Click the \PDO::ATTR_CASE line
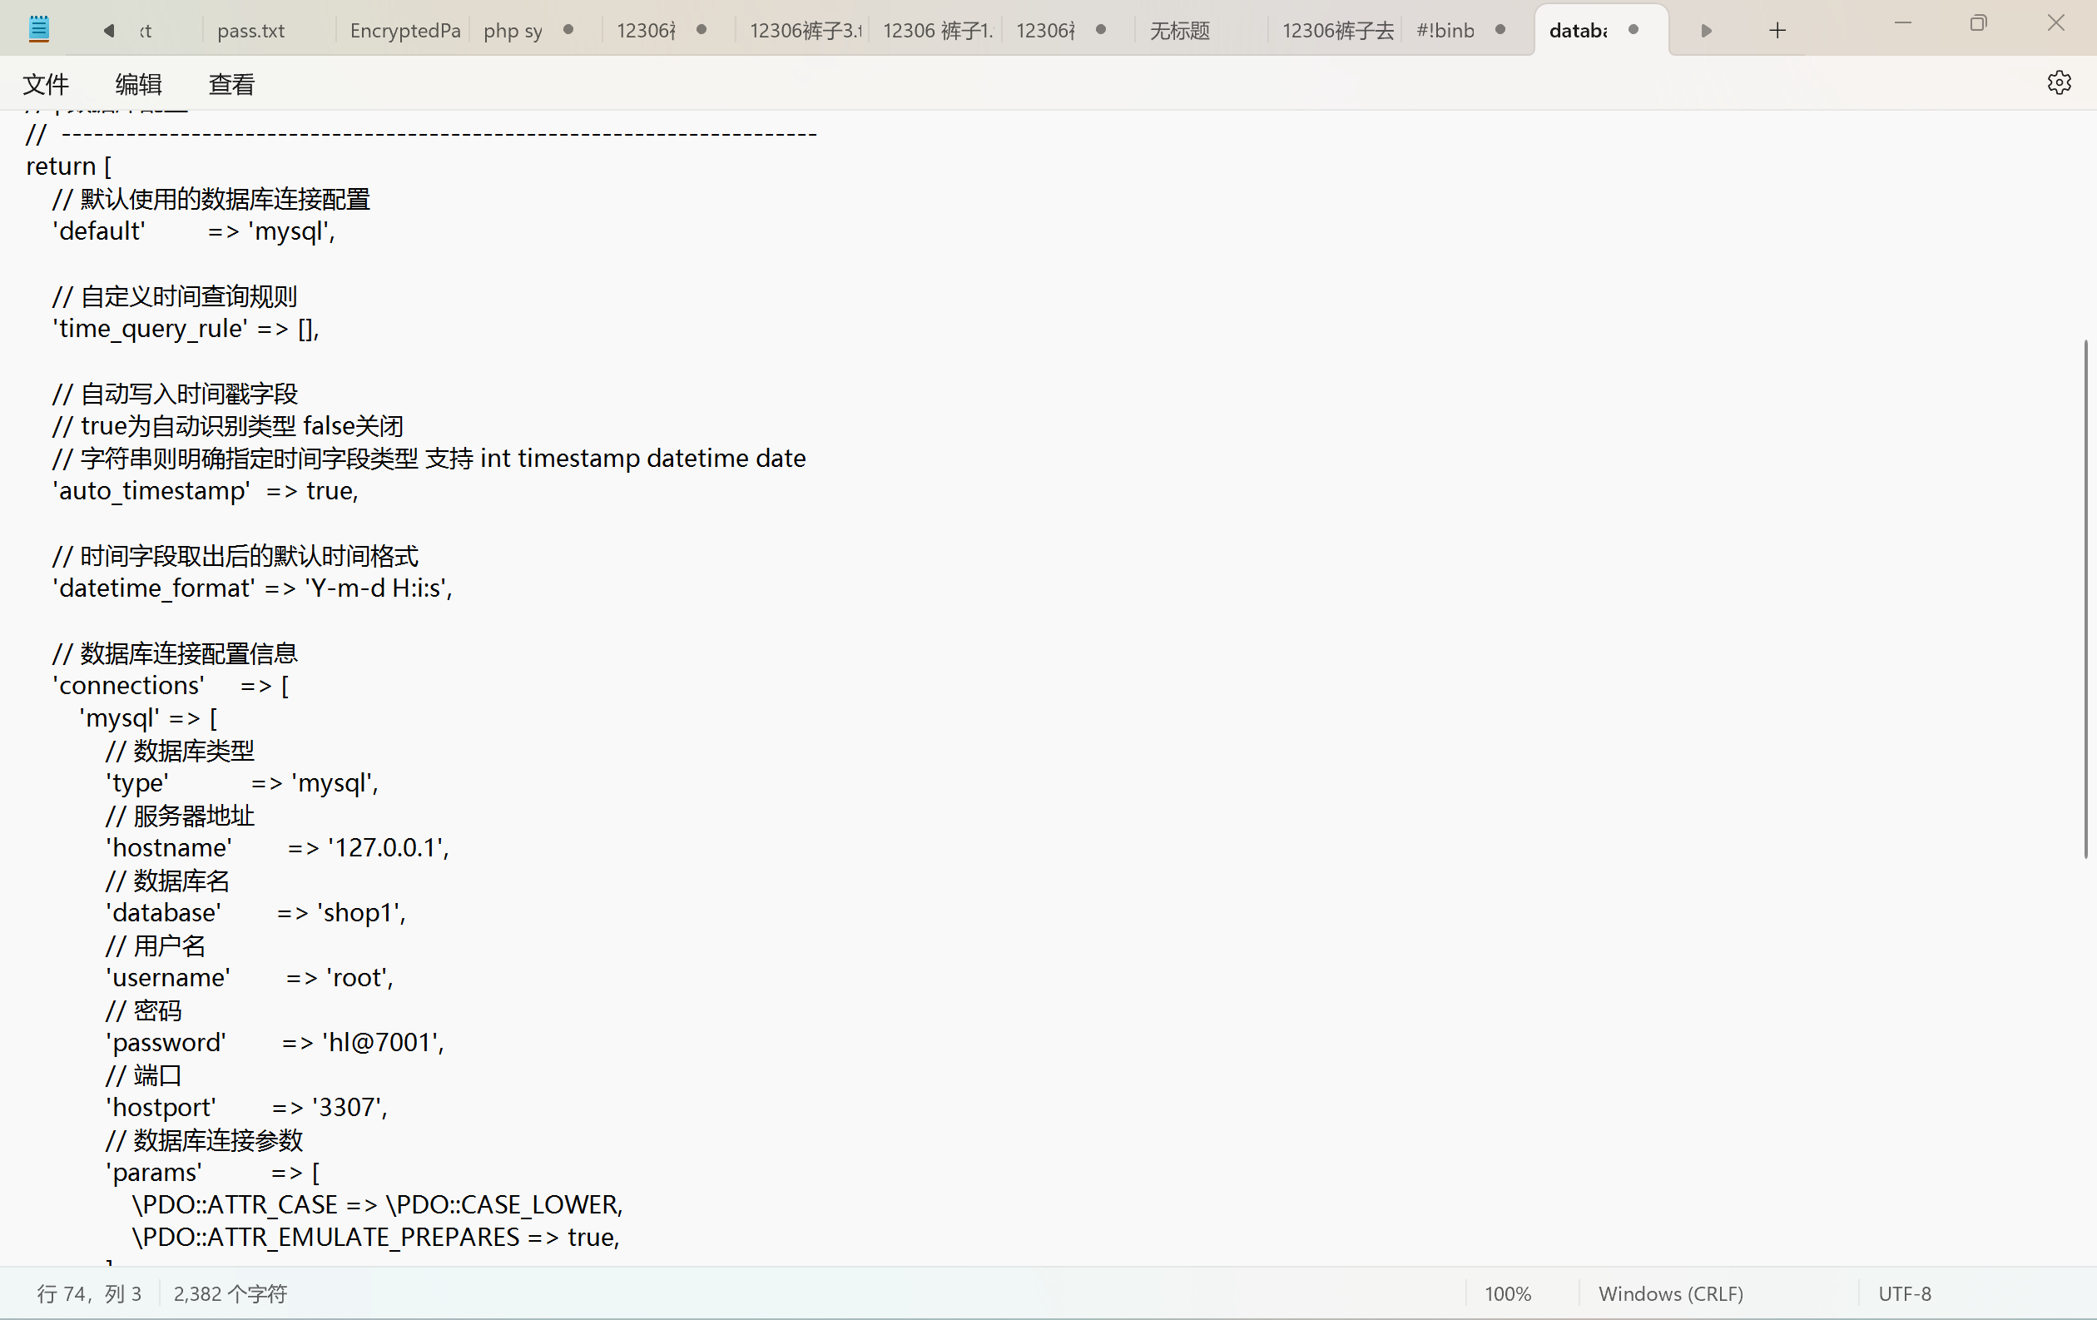This screenshot has height=1320, width=2097. (x=377, y=1204)
